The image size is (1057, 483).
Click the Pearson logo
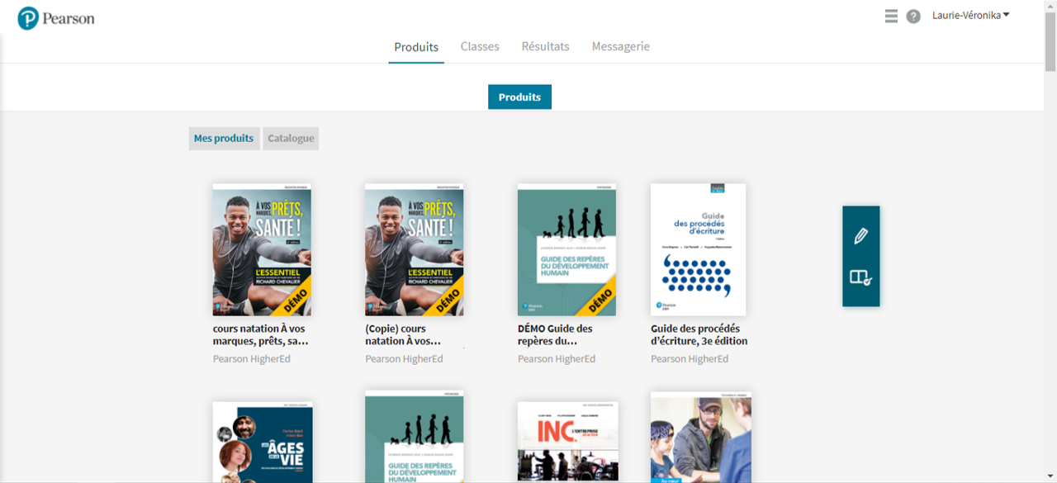point(56,18)
